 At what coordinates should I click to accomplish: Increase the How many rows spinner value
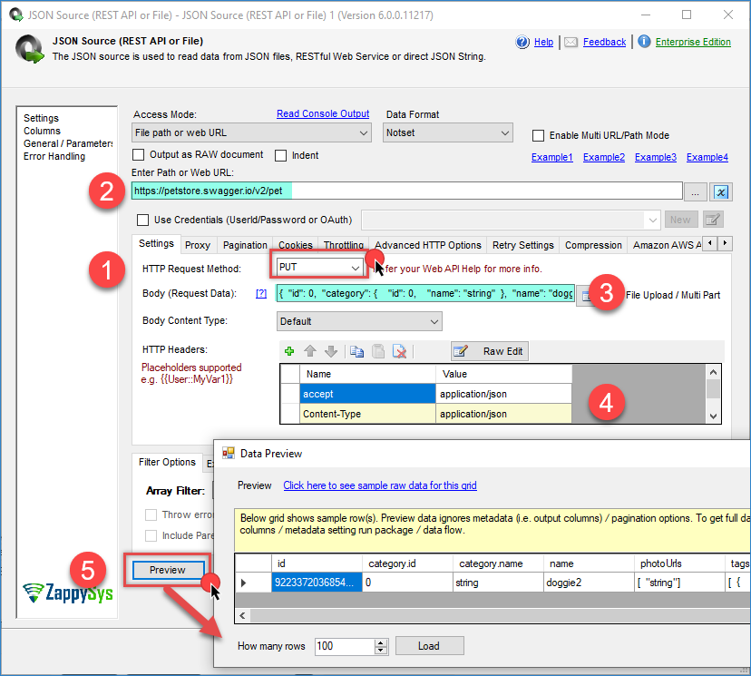[x=381, y=642]
